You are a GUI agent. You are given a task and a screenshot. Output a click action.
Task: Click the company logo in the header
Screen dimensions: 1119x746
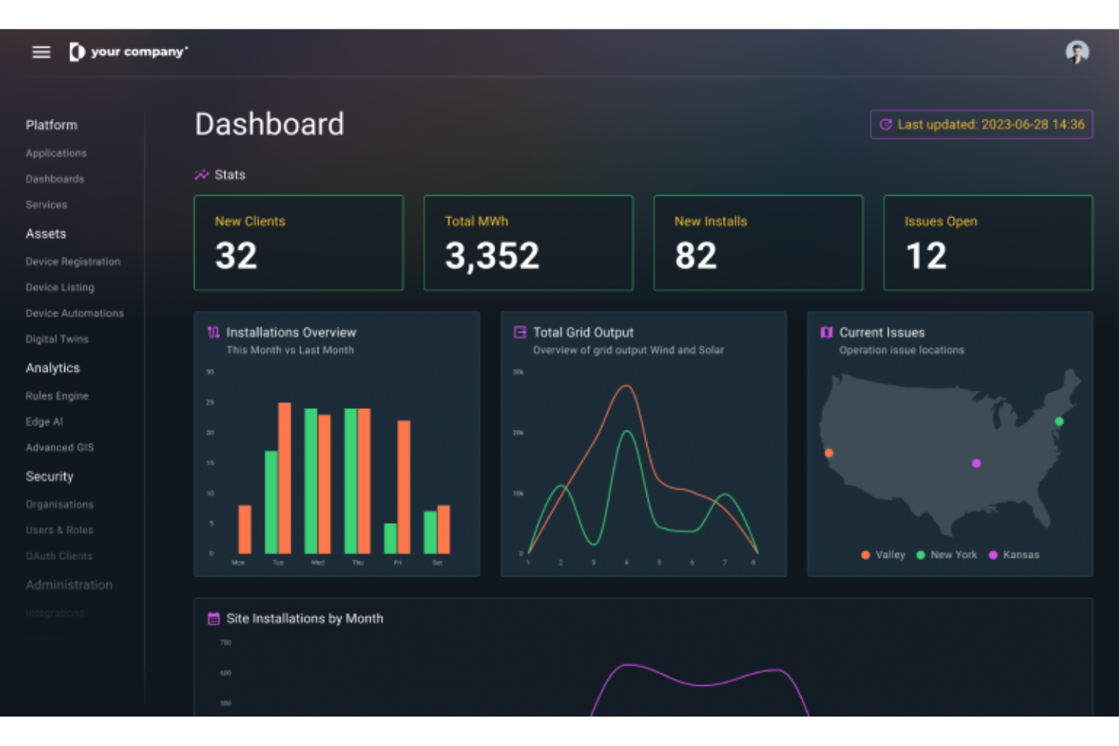click(x=129, y=51)
